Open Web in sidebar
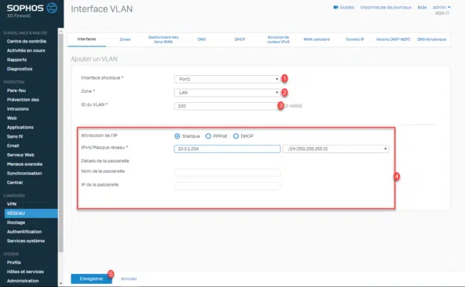Screen dimensions: 465x287 coord(12,118)
